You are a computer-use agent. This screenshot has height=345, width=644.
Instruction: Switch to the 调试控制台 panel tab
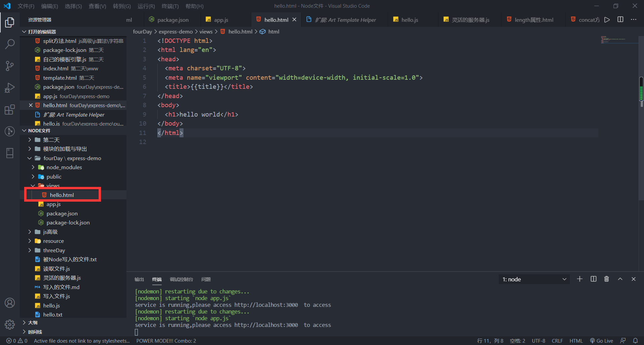(x=181, y=279)
